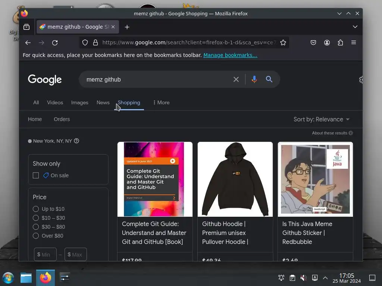
Task: Open the Shopping Home link
Action: click(35, 119)
